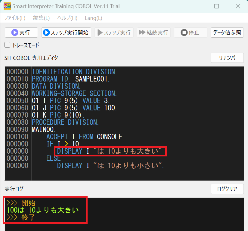
Task: Open the 編集(E) menu
Action: tap(41, 18)
